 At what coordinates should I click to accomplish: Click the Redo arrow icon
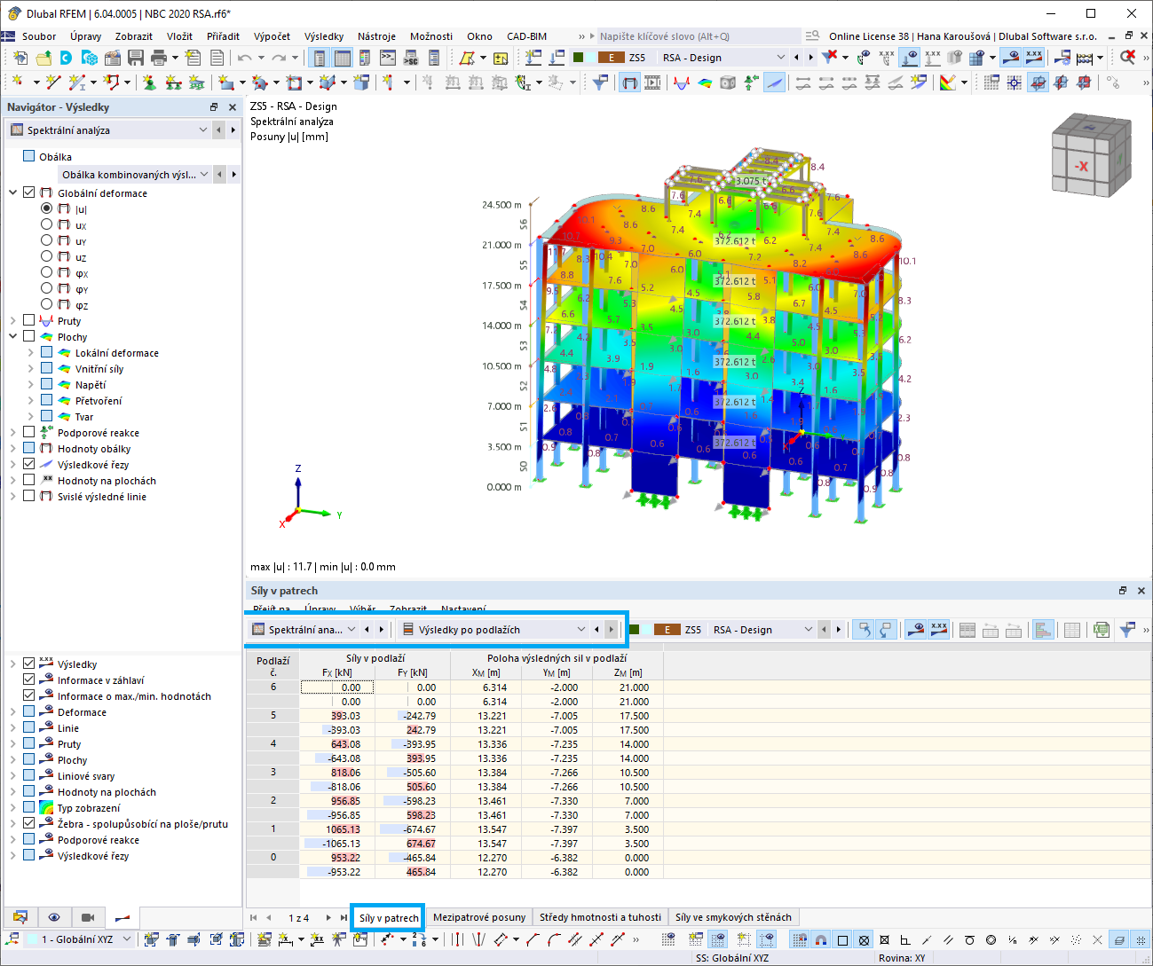click(x=279, y=58)
